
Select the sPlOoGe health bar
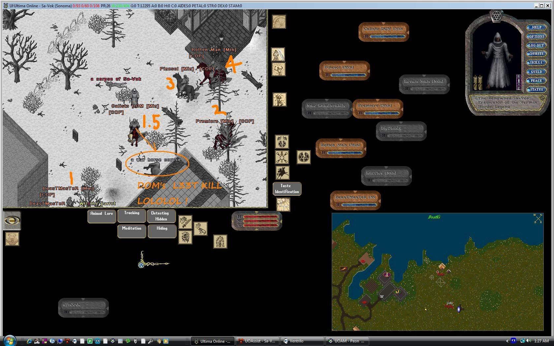click(83, 308)
